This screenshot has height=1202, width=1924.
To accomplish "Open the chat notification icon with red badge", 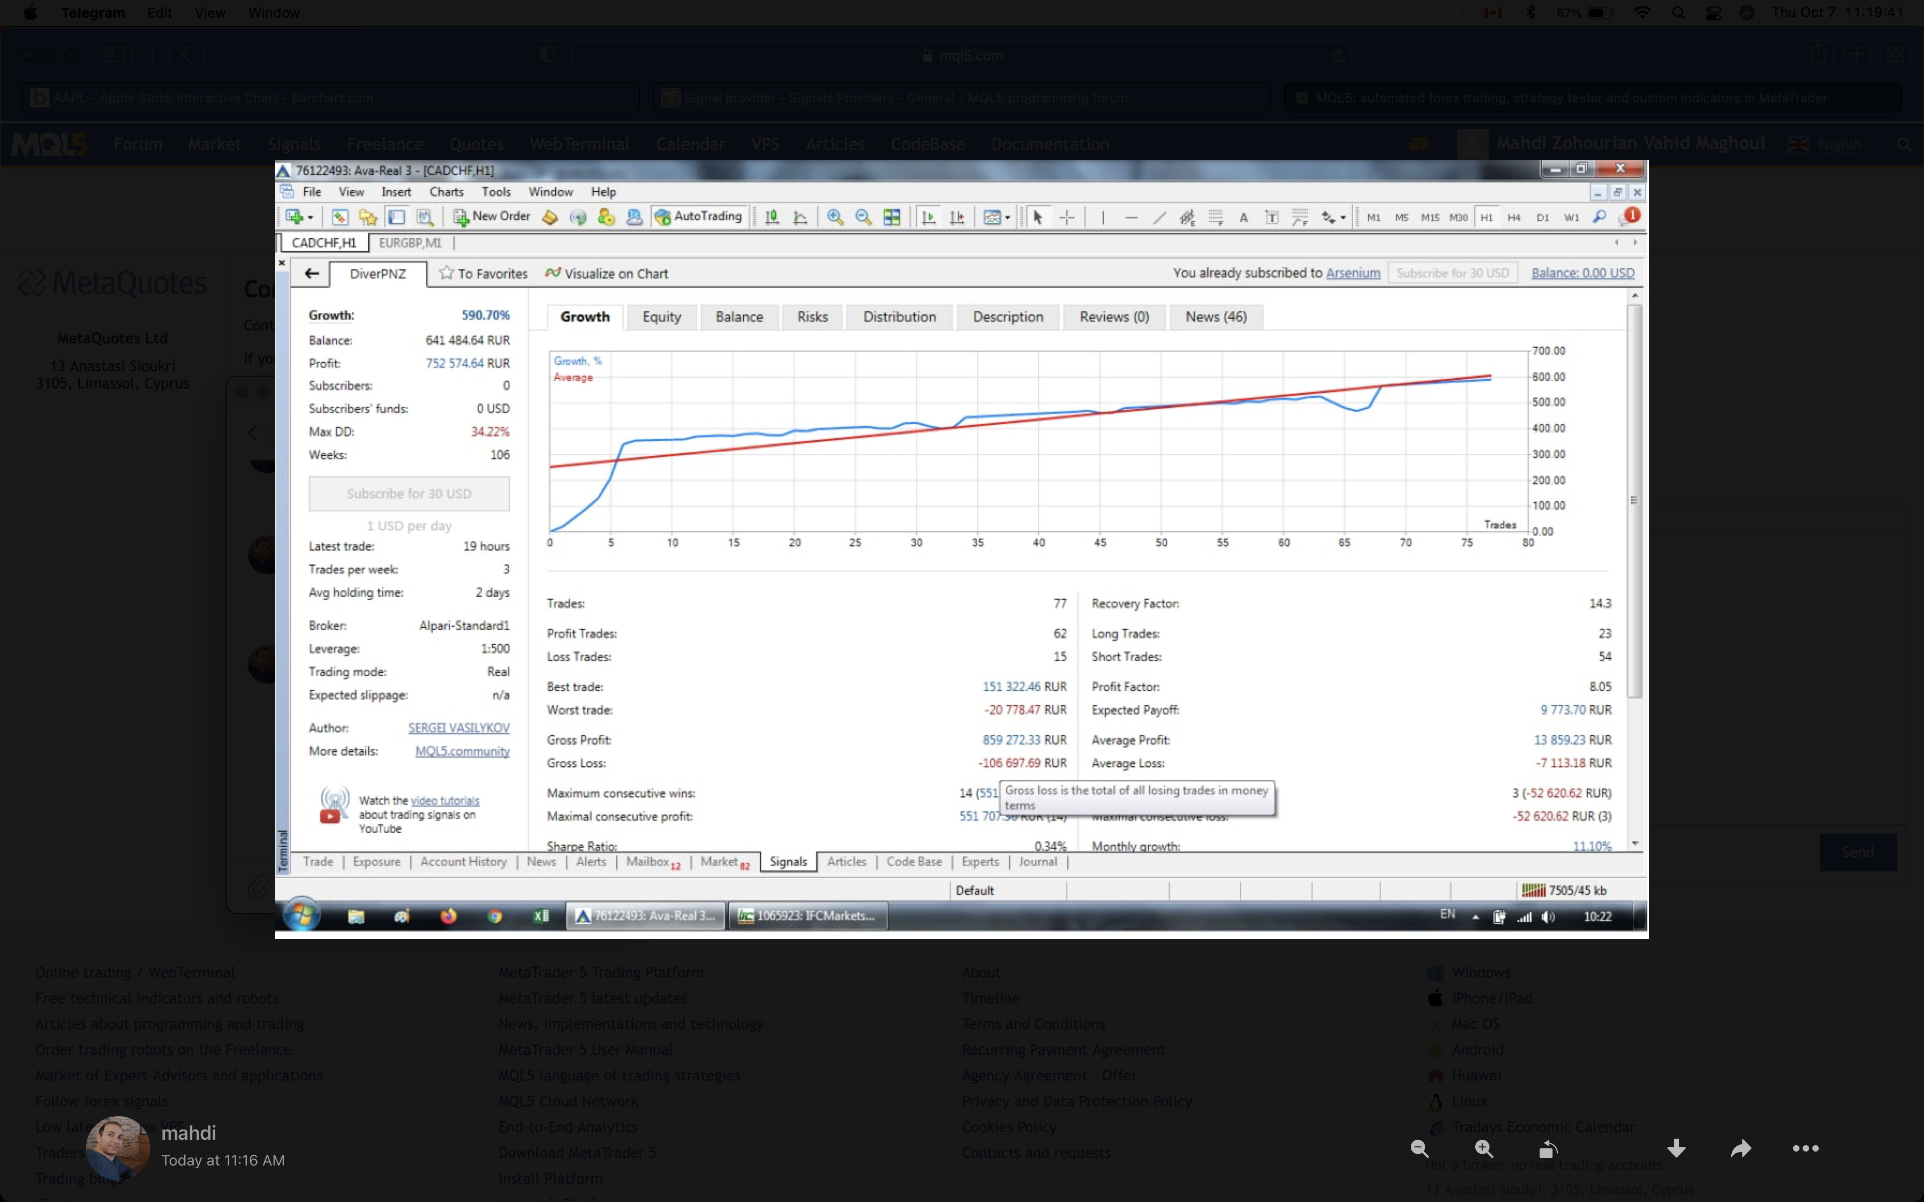I will (1629, 216).
